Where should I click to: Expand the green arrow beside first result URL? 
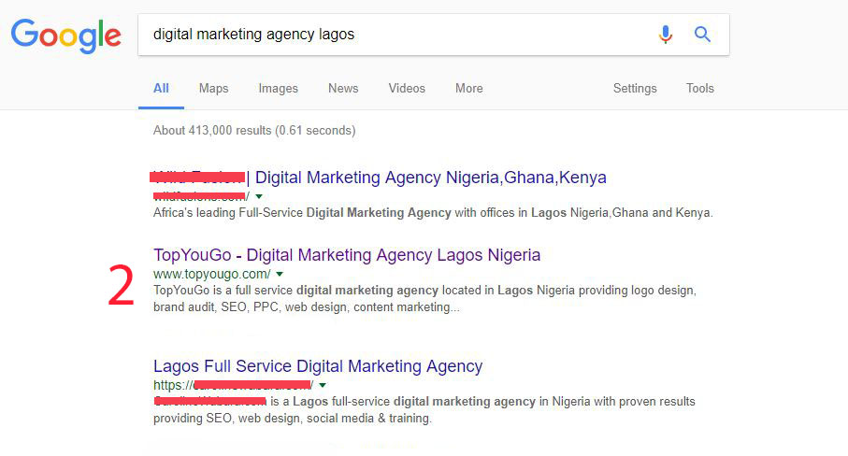tap(259, 196)
